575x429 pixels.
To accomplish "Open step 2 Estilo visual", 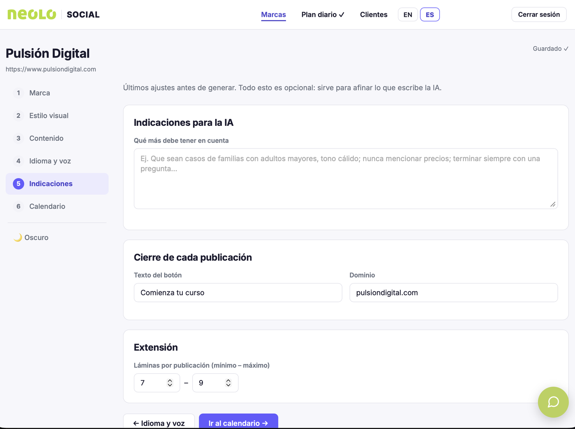I will (57, 116).
